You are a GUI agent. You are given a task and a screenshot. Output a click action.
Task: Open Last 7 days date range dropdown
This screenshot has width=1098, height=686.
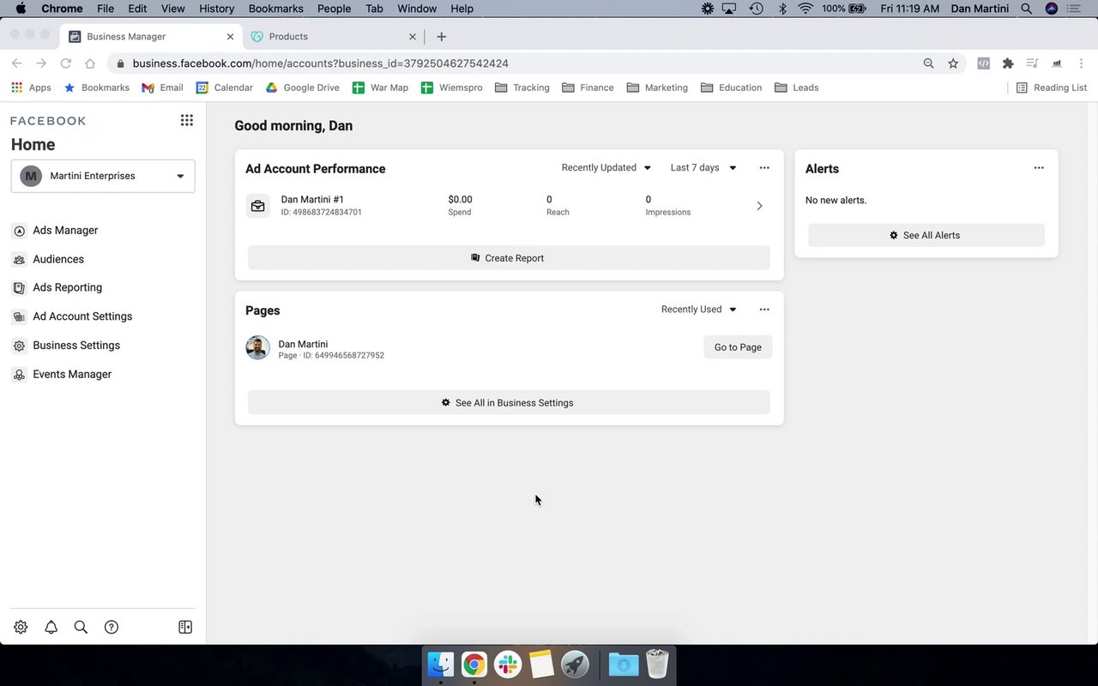click(x=703, y=168)
